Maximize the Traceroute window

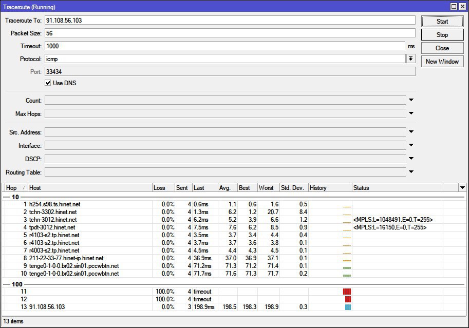point(454,7)
